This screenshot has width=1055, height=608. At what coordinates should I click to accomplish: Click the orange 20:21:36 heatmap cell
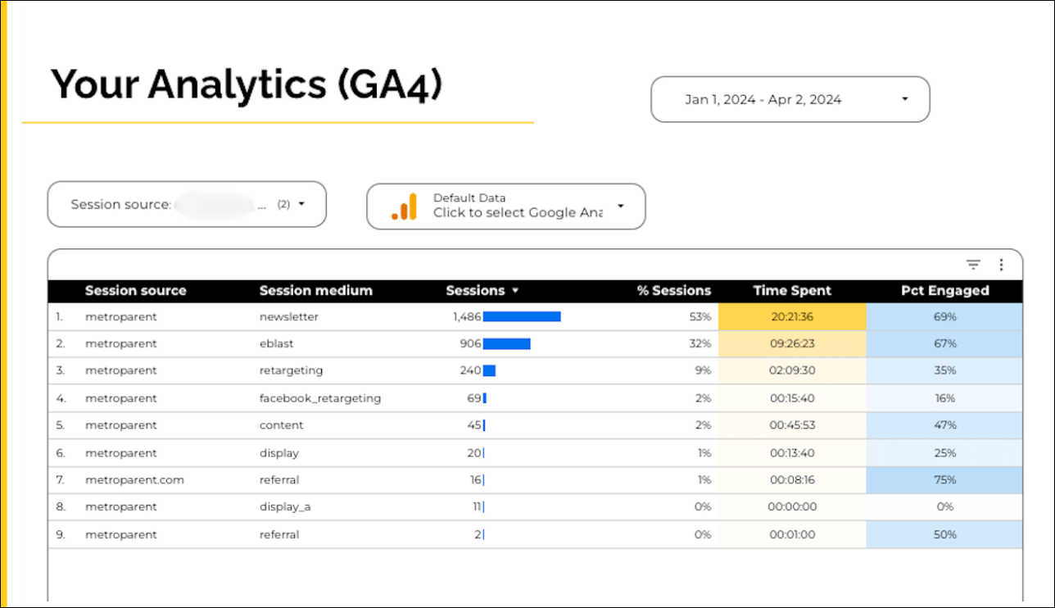point(791,316)
